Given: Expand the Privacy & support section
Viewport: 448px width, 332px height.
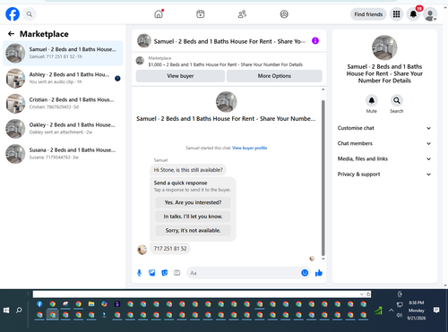Looking at the screenshot, I should 384,175.
